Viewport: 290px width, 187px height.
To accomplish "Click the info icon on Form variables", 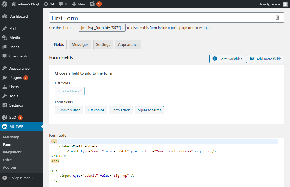I will (215, 59).
